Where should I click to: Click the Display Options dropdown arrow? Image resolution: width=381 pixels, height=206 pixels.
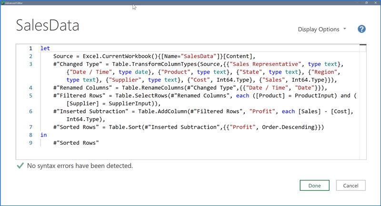(x=345, y=29)
